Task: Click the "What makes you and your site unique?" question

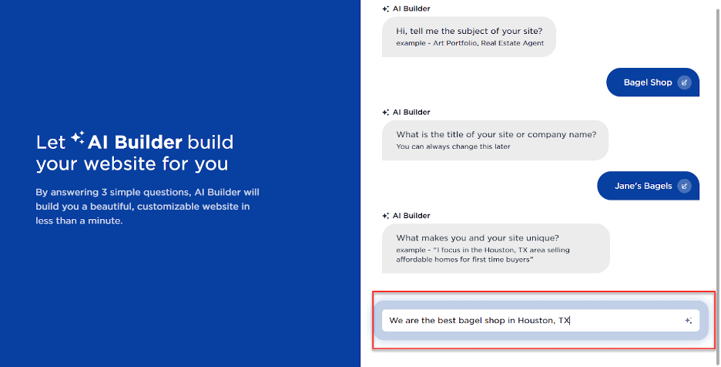Action: pyautogui.click(x=478, y=238)
